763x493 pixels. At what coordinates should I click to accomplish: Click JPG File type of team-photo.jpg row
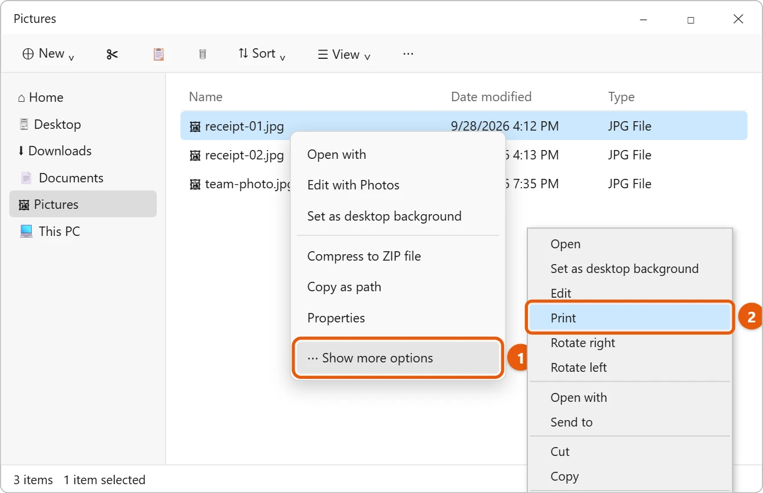tap(630, 184)
